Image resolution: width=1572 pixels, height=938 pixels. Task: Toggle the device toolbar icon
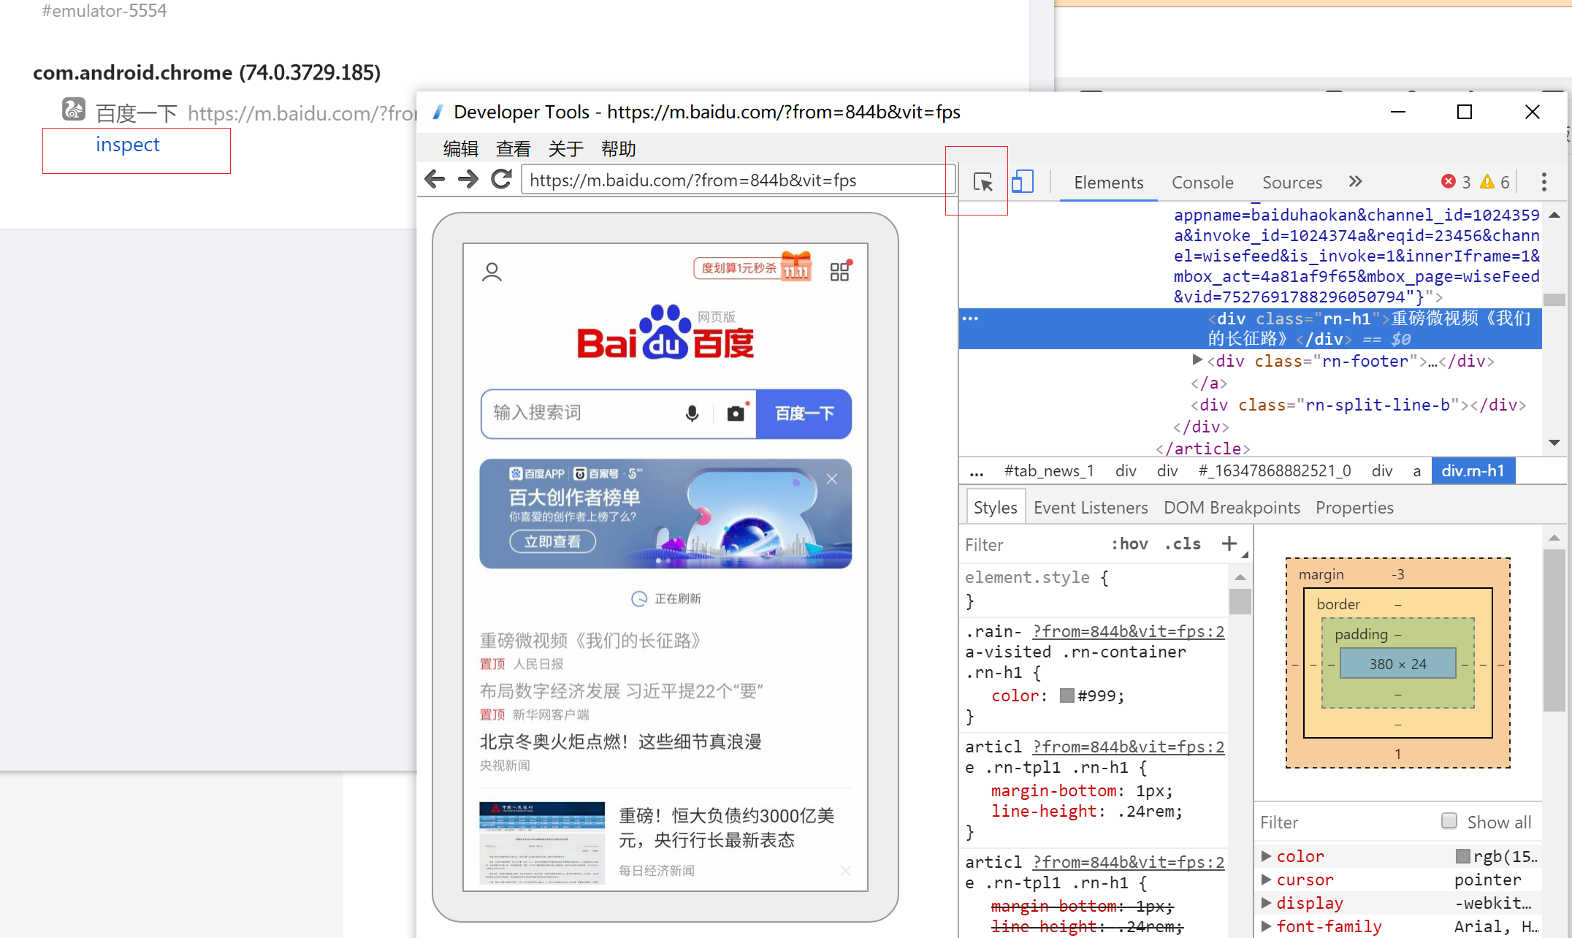point(1022,182)
